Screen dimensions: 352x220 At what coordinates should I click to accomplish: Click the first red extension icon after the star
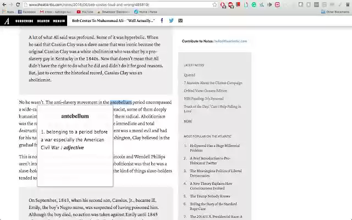point(223,5)
